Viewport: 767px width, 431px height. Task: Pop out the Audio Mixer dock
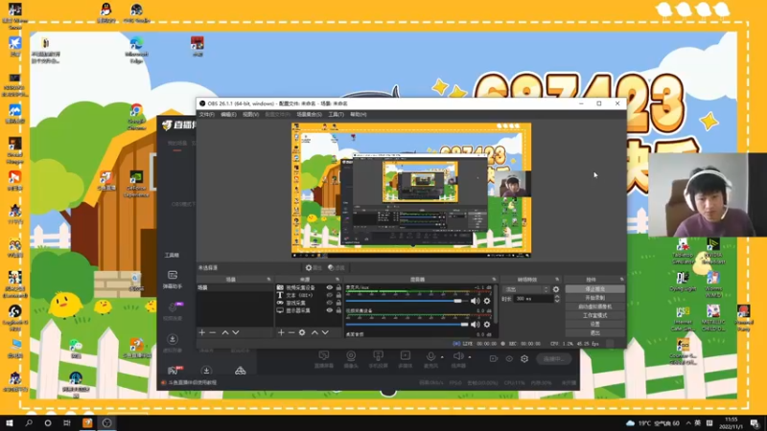[494, 280]
